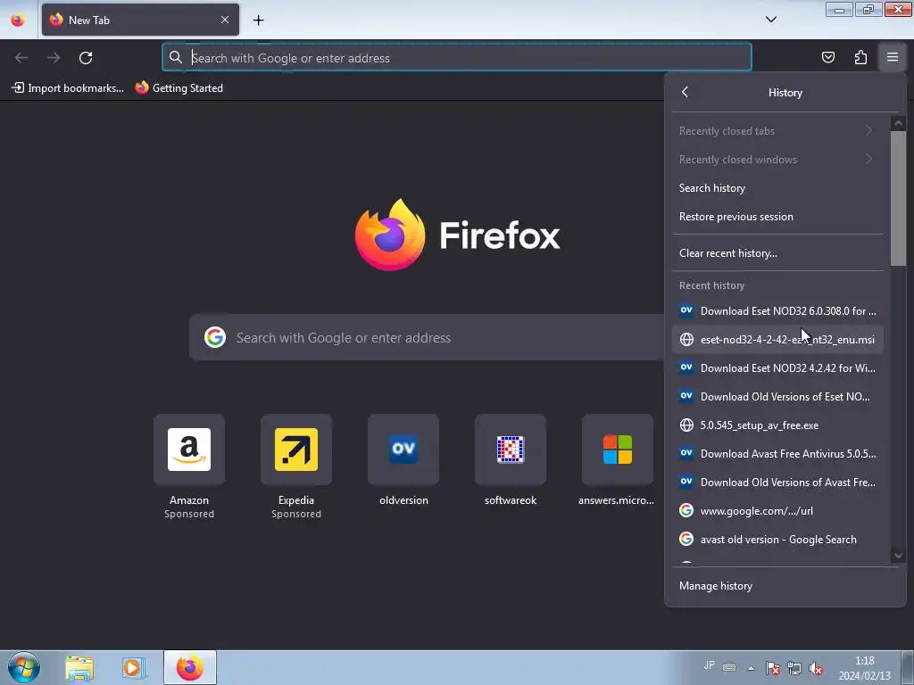Reload the current page
Viewport: 914px width, 685px height.
coord(86,58)
